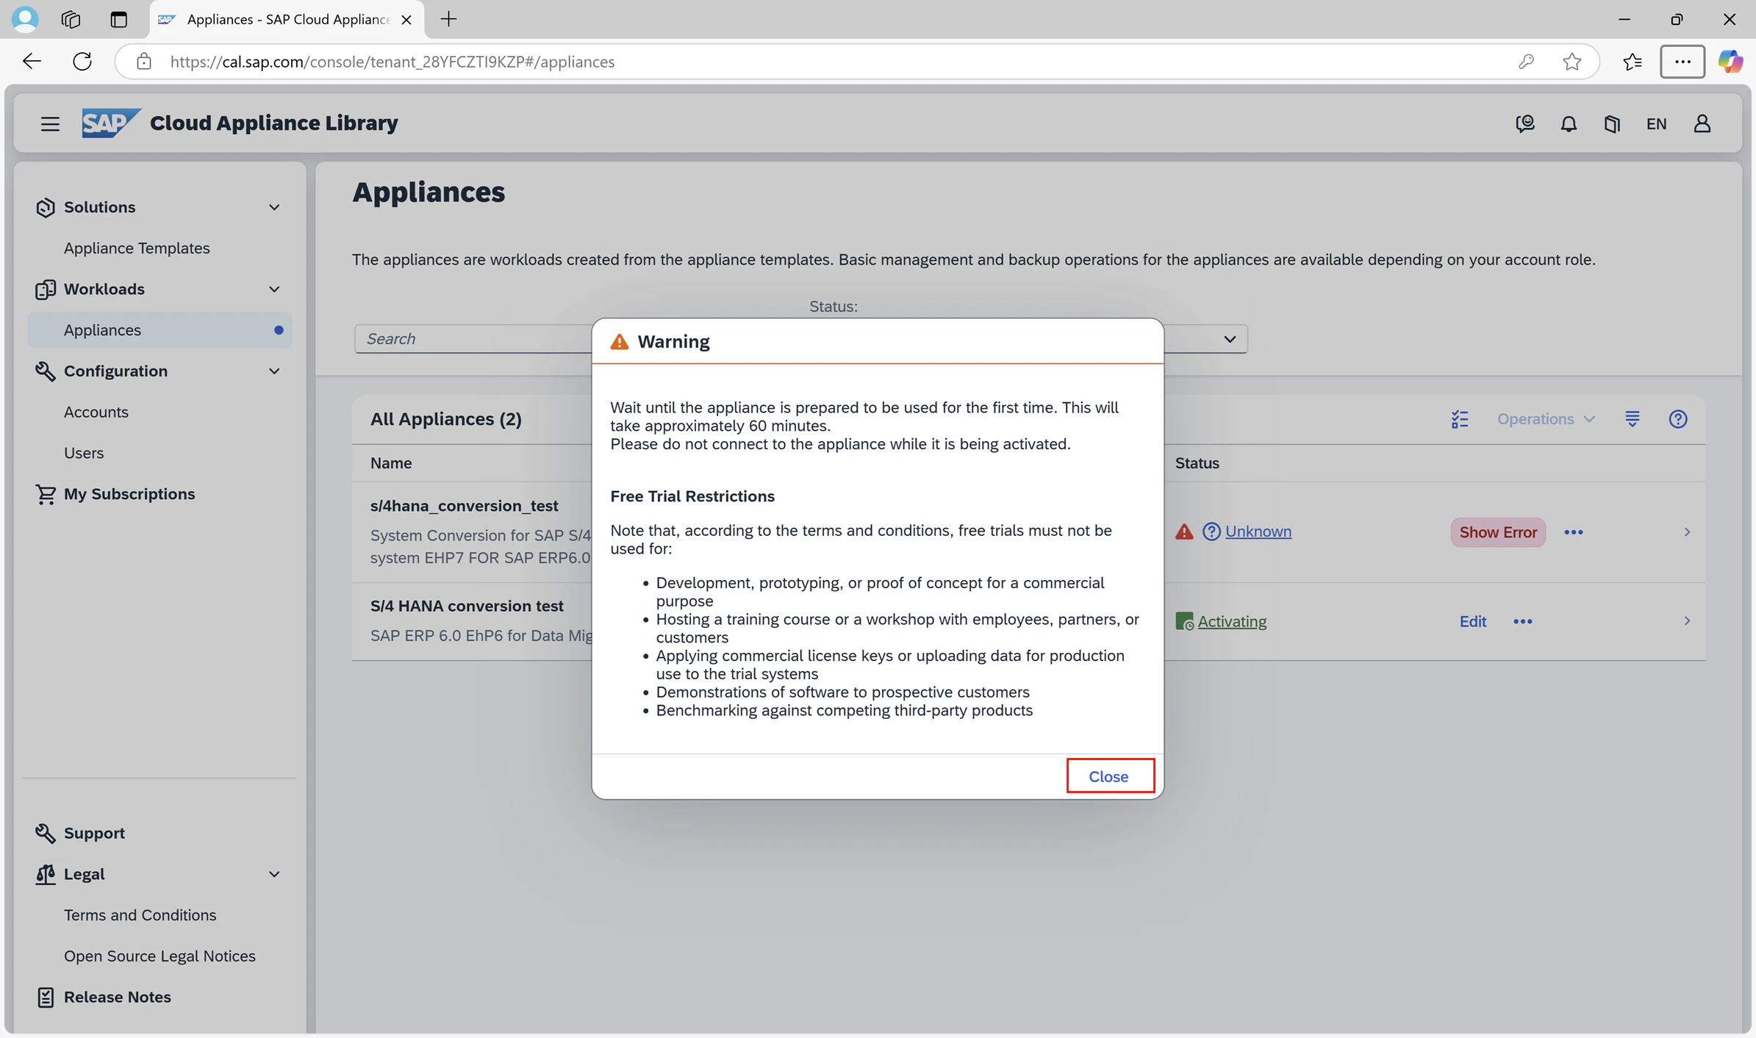This screenshot has height=1038, width=1756.
Task: Open Users in the sidebar
Action: tap(84, 454)
